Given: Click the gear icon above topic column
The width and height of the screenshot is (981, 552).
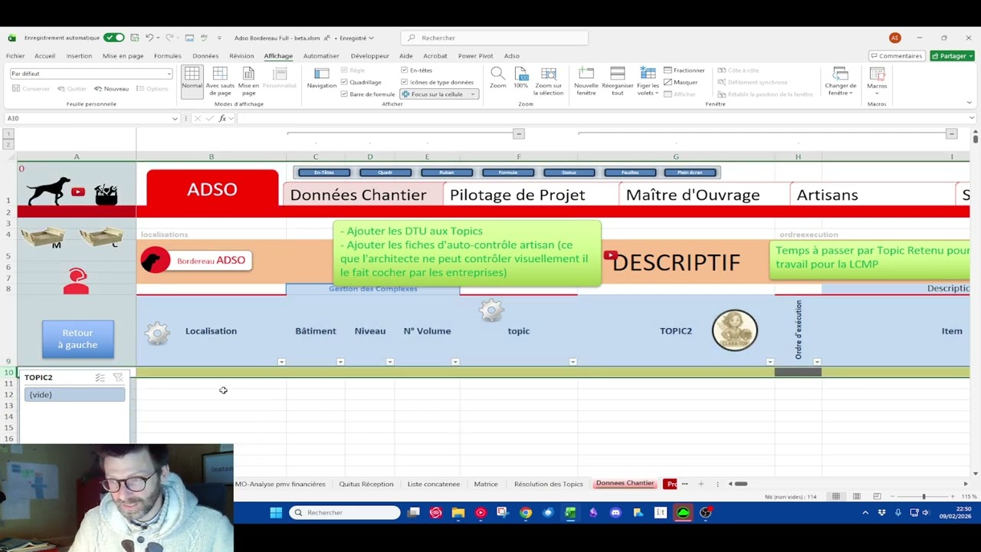Looking at the screenshot, I should (491, 310).
